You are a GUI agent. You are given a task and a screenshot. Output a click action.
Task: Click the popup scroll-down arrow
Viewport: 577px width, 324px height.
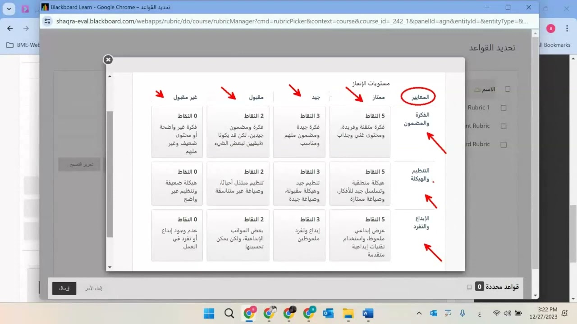pos(110,267)
